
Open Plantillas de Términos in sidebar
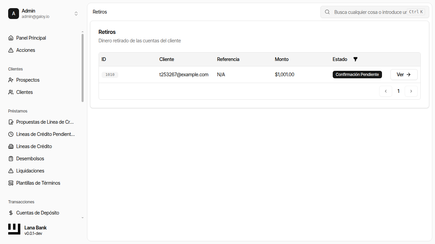[x=38, y=183]
